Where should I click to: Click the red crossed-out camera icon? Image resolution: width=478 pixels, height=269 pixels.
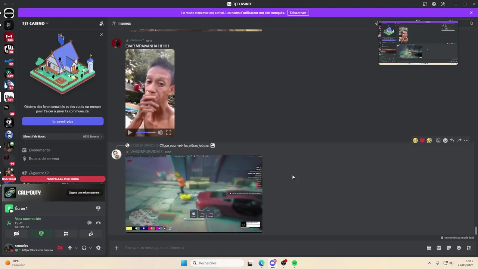tap(60, 248)
